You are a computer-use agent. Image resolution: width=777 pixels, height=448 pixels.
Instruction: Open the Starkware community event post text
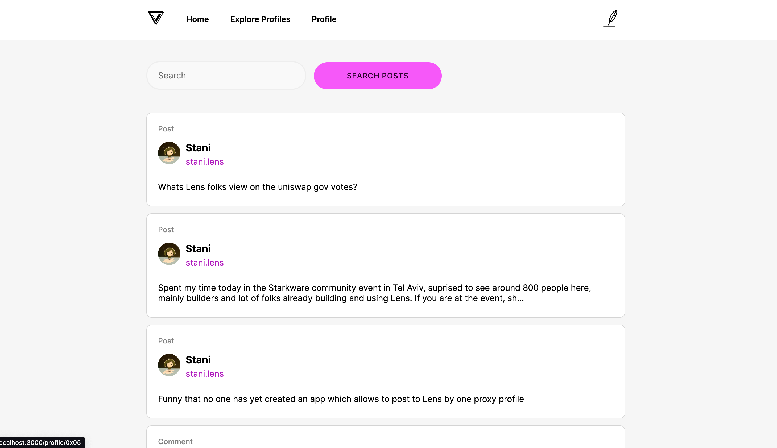[374, 293]
